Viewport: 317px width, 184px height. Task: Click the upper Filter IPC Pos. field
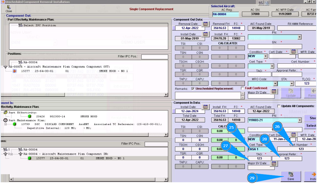pos(155,57)
